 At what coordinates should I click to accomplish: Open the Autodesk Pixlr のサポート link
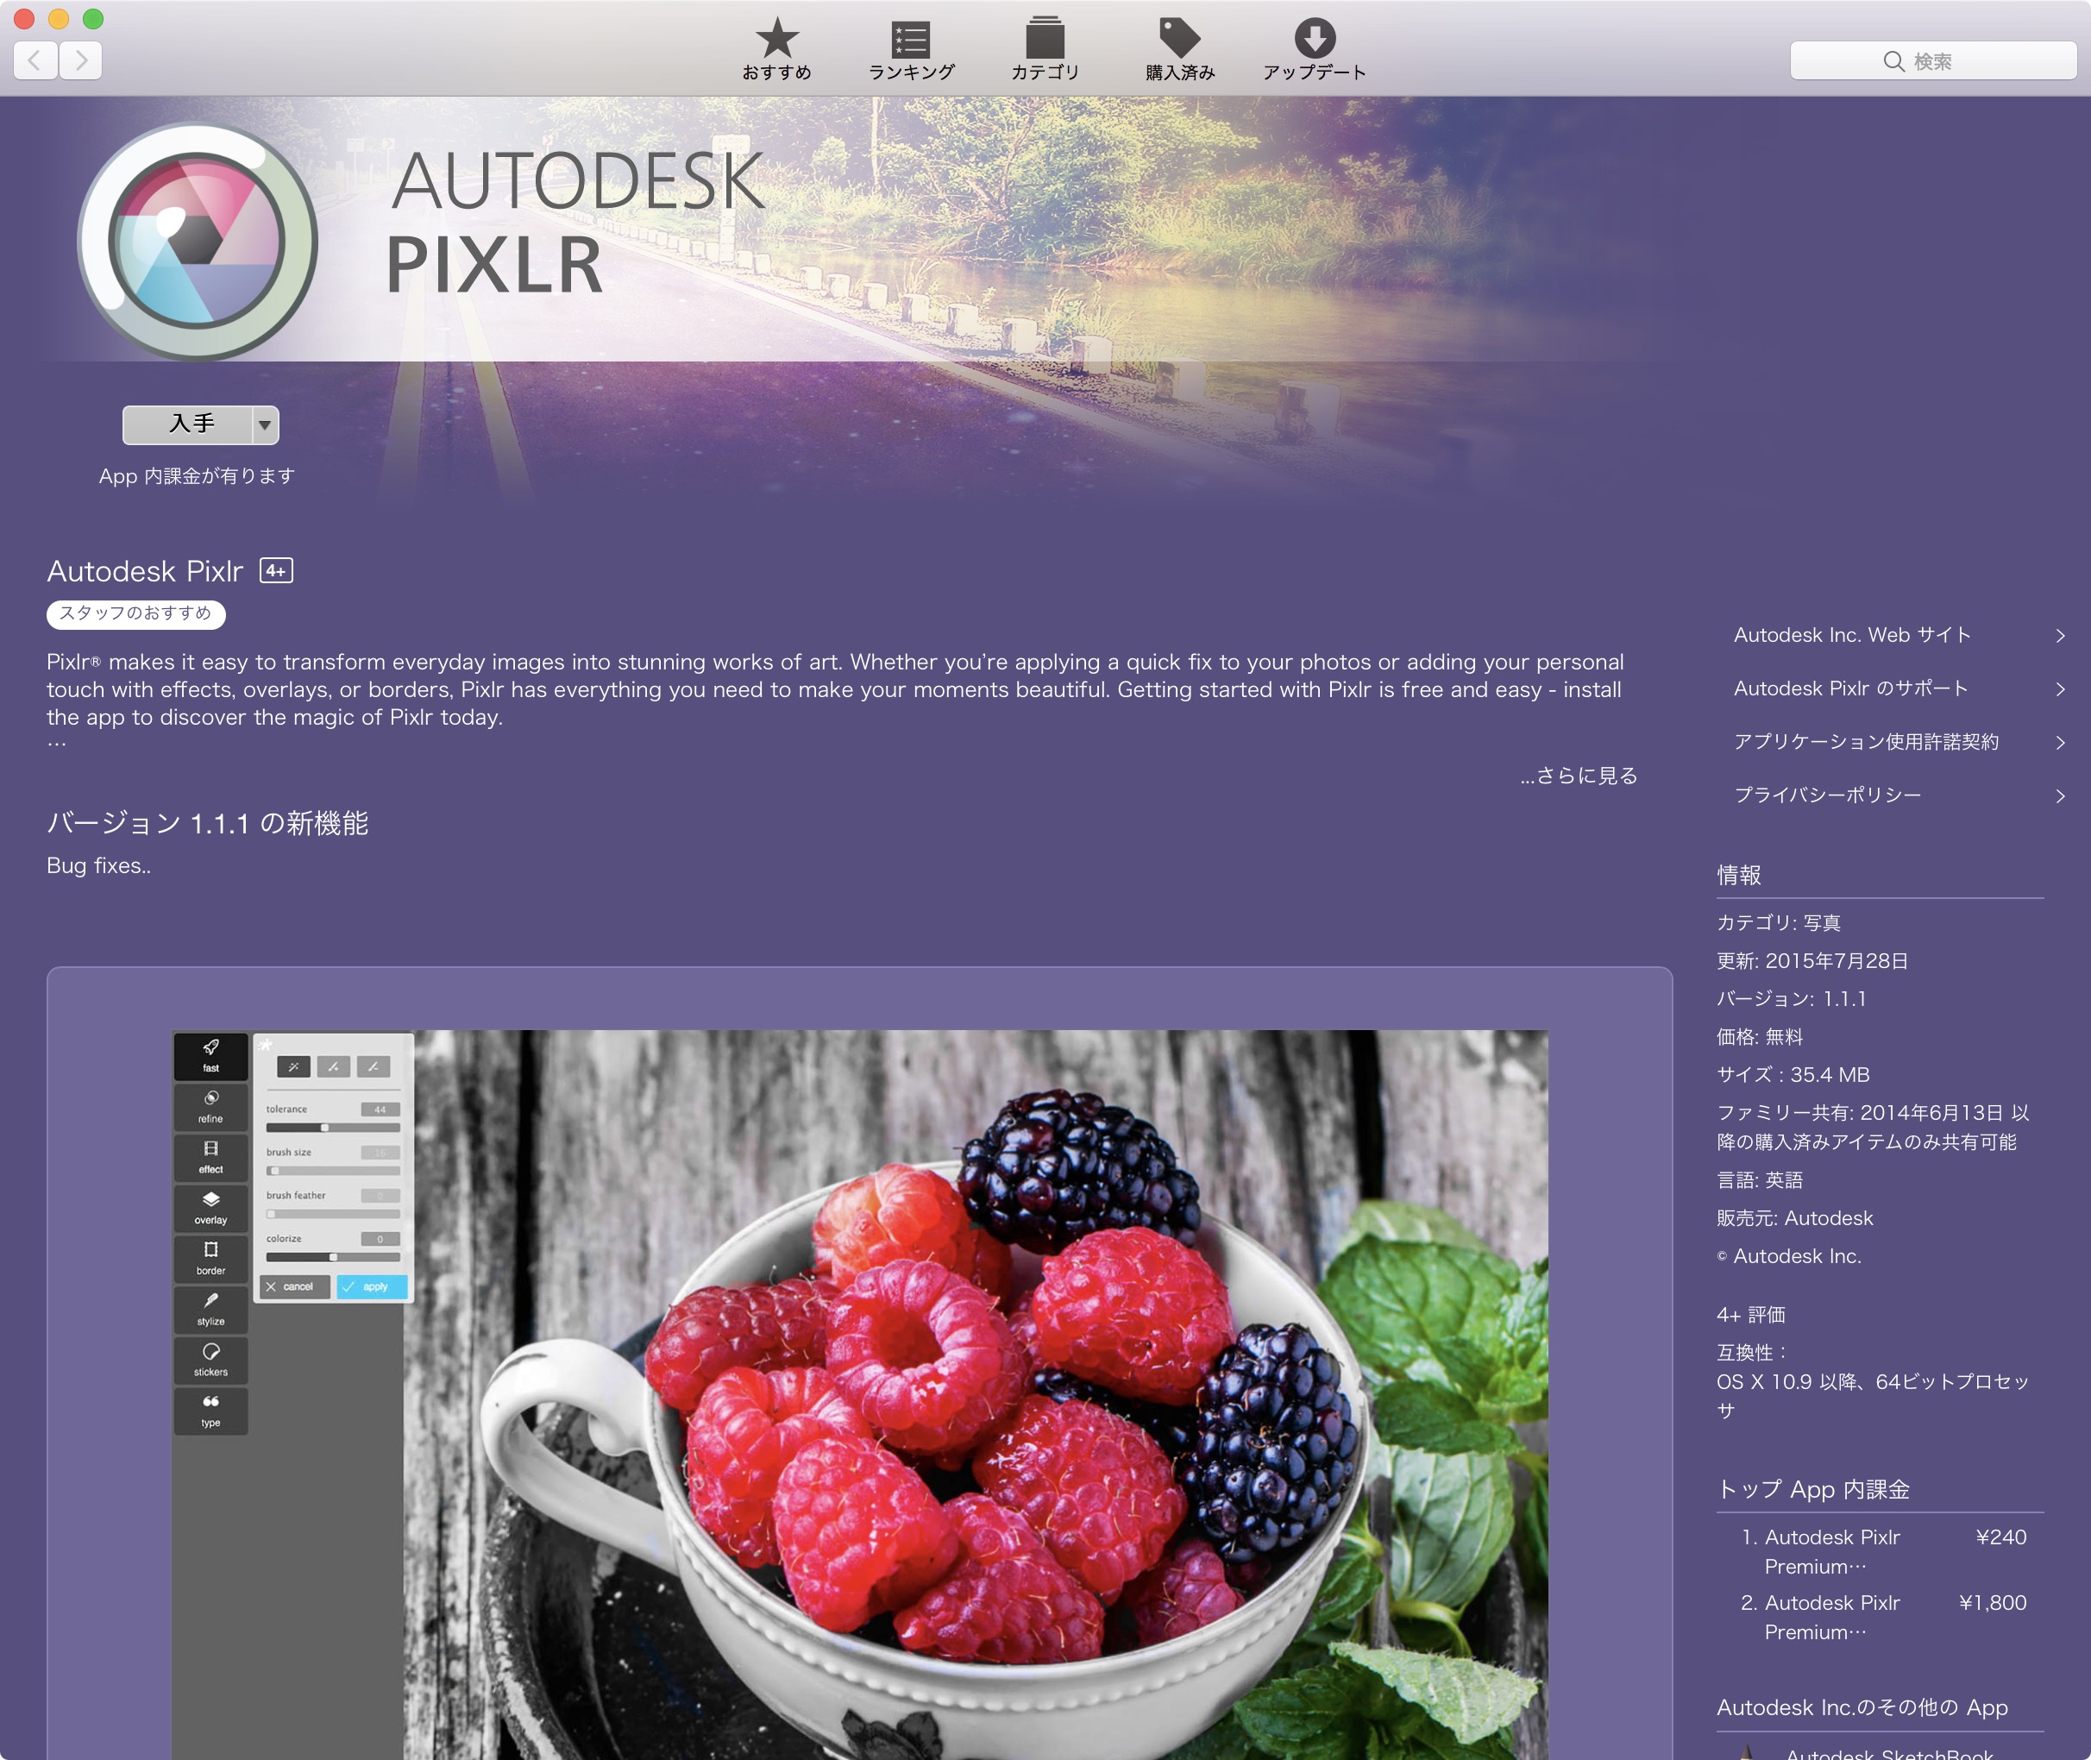(1850, 688)
